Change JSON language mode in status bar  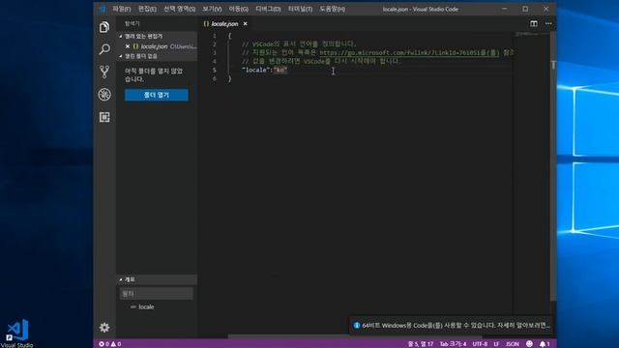pyautogui.click(x=513, y=344)
